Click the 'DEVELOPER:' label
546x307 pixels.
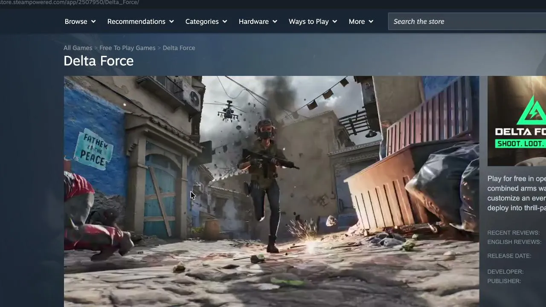click(505, 272)
